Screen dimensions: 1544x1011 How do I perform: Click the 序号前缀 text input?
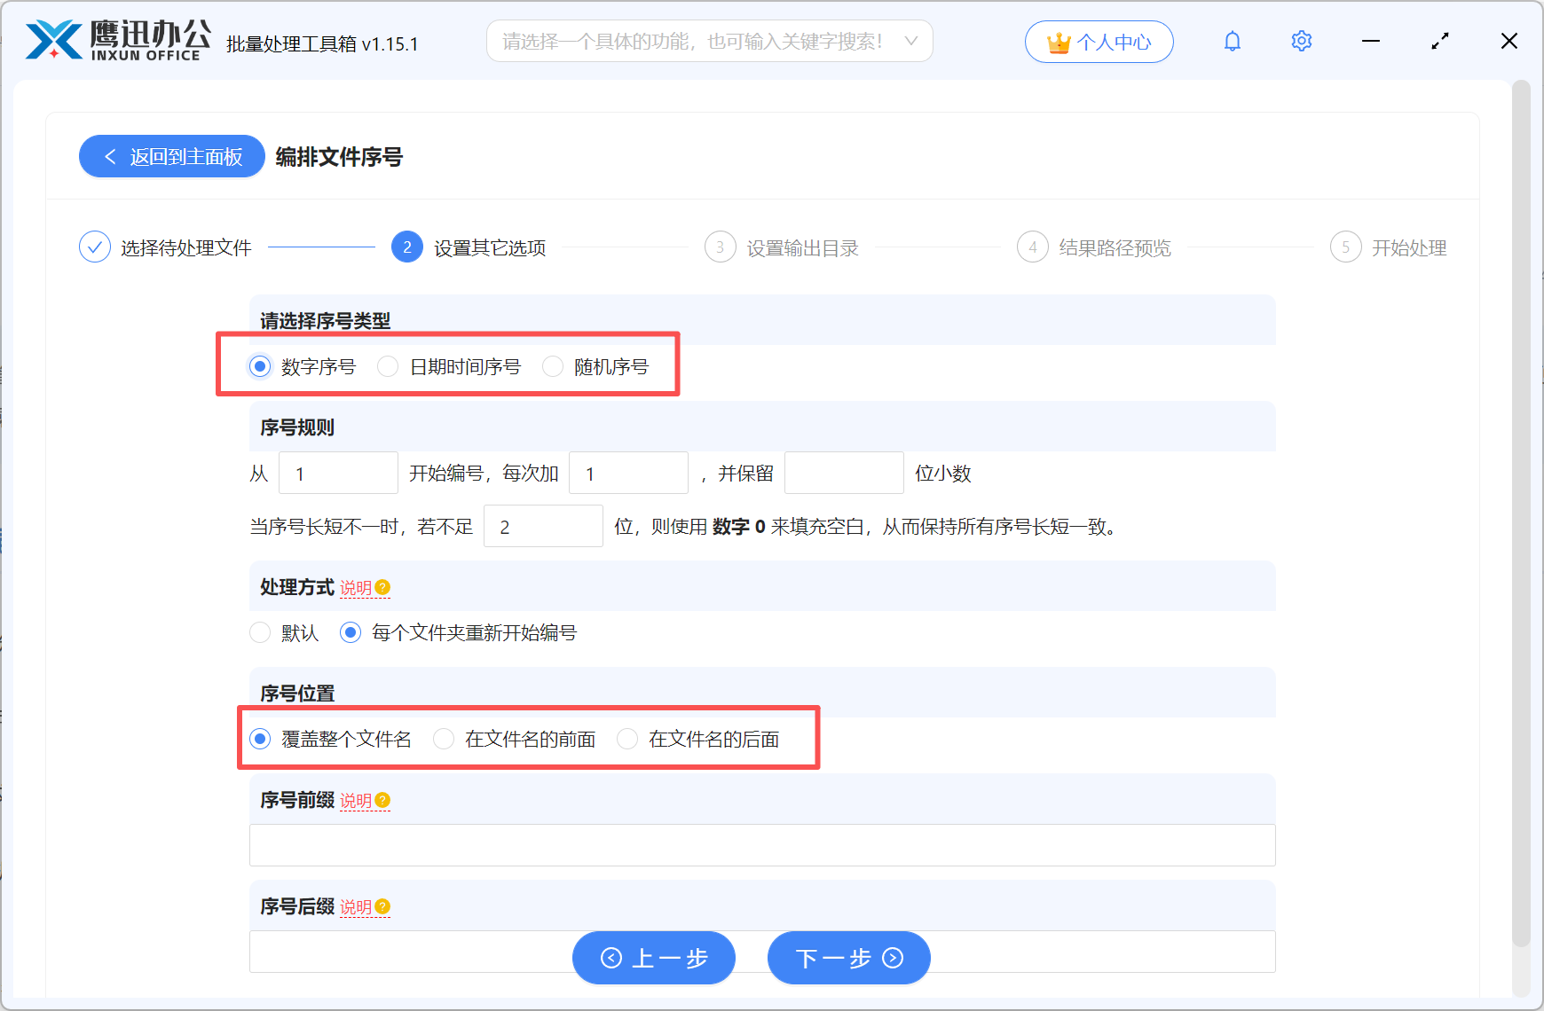click(x=762, y=845)
